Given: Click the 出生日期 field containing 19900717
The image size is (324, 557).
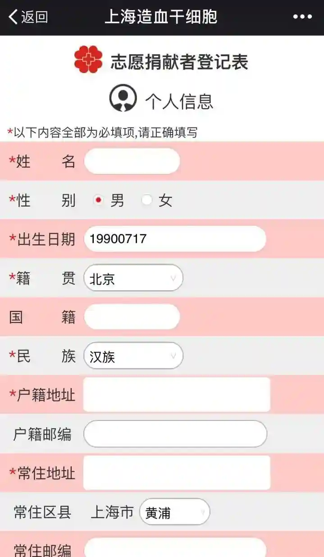Looking at the screenshot, I should tap(175, 239).
